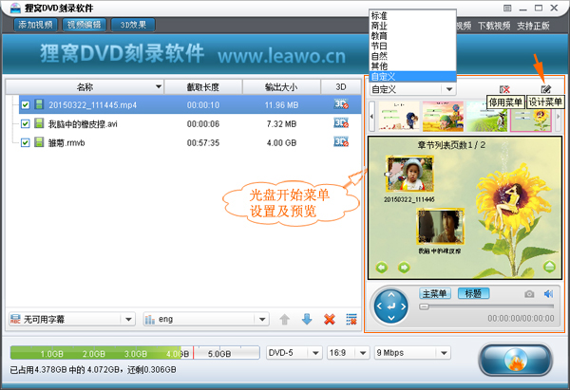Choose the highlighted 自定义 list option

412,76
